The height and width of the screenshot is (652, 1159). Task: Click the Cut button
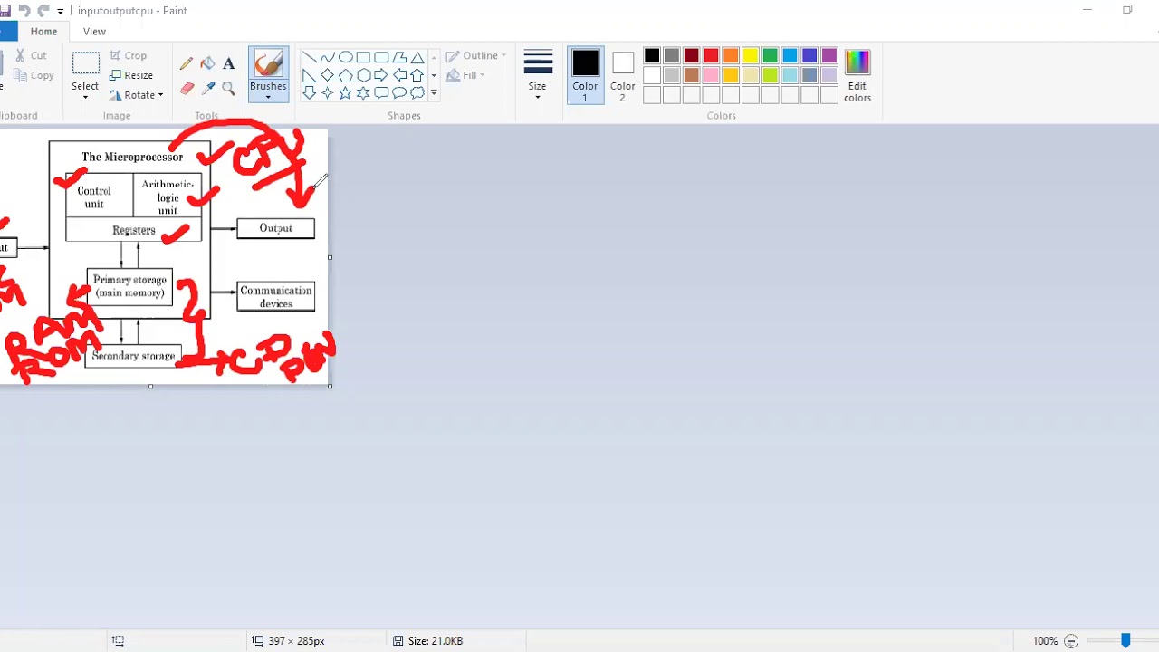32,55
